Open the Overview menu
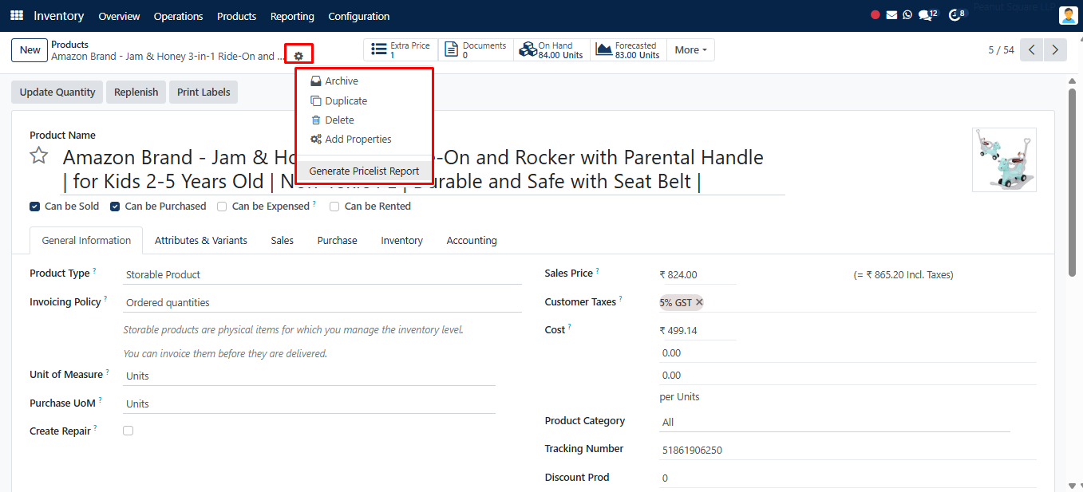The width and height of the screenshot is (1083, 492). [x=119, y=16]
